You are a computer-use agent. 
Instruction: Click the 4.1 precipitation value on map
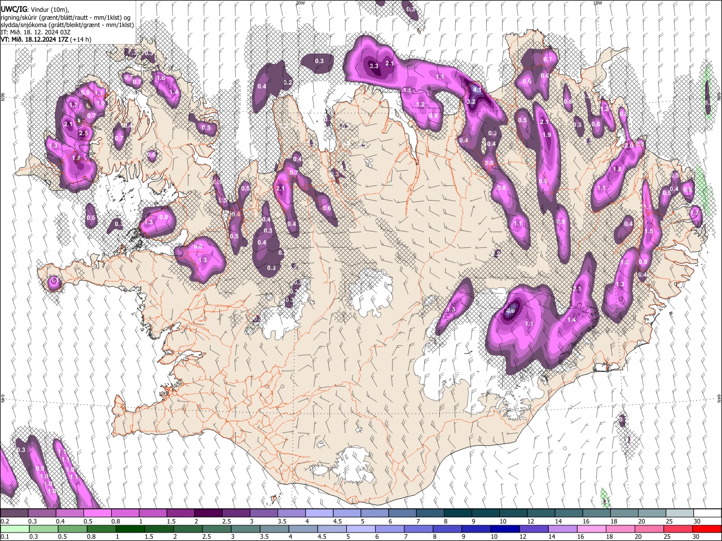[x=477, y=90]
